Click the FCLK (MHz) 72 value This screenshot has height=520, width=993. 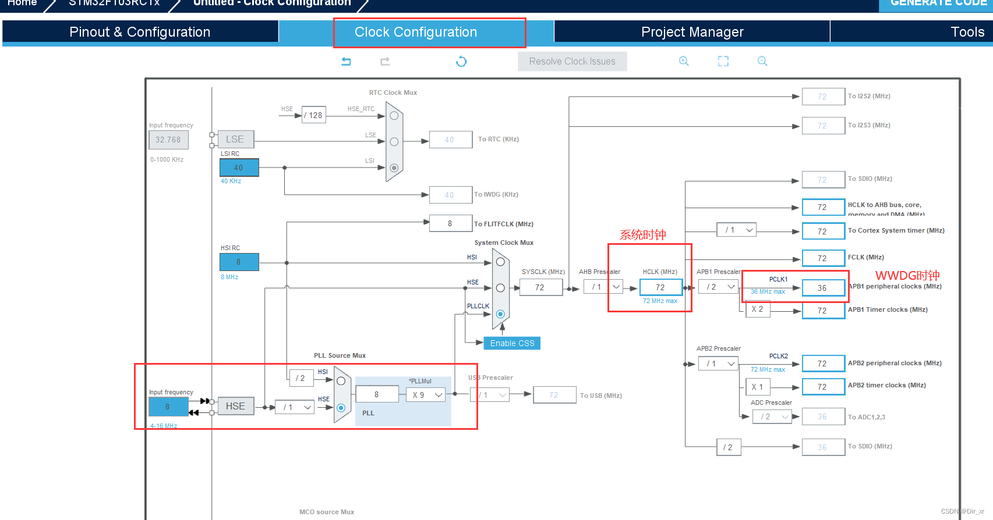823,258
